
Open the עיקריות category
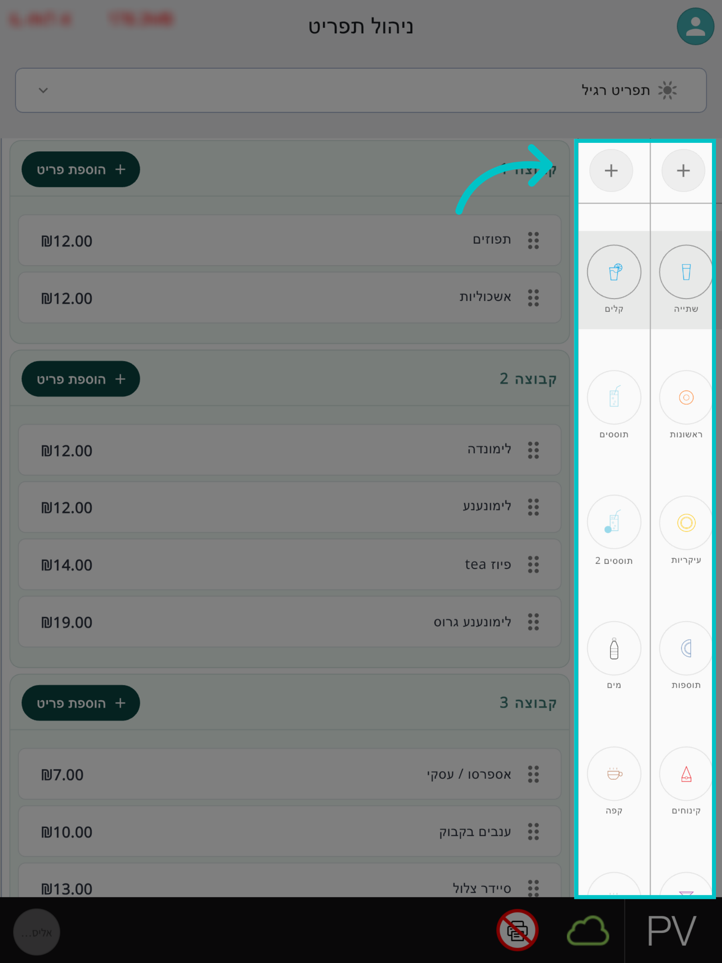coord(686,523)
